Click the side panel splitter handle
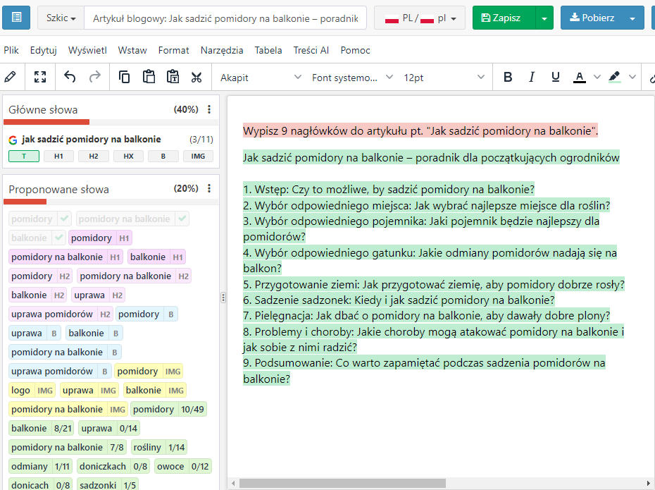The image size is (655, 490). coord(223,298)
